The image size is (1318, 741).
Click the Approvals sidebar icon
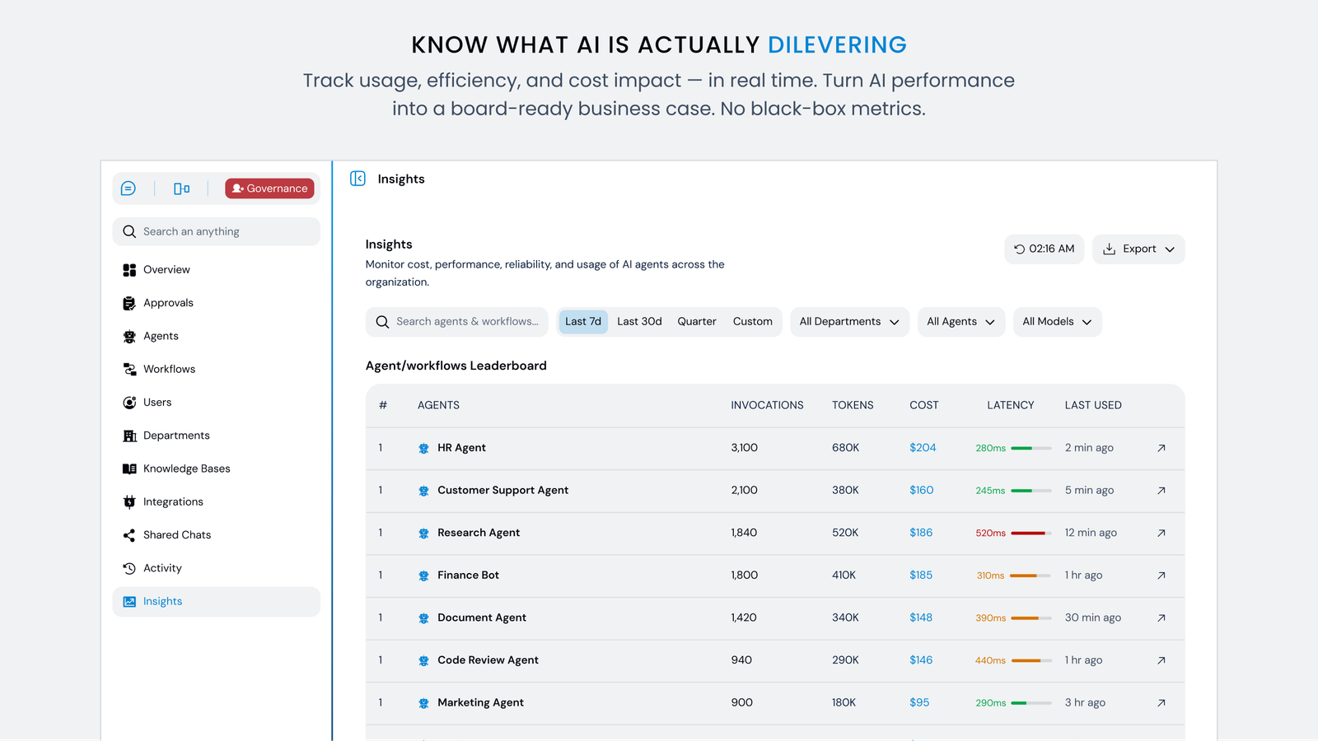(x=129, y=303)
